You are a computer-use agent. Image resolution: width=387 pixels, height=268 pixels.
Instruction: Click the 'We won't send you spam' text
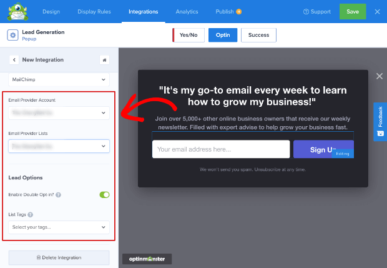[253, 169]
